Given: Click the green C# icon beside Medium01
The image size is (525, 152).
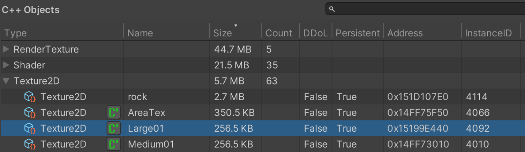Looking at the screenshot, I should coord(113,144).
